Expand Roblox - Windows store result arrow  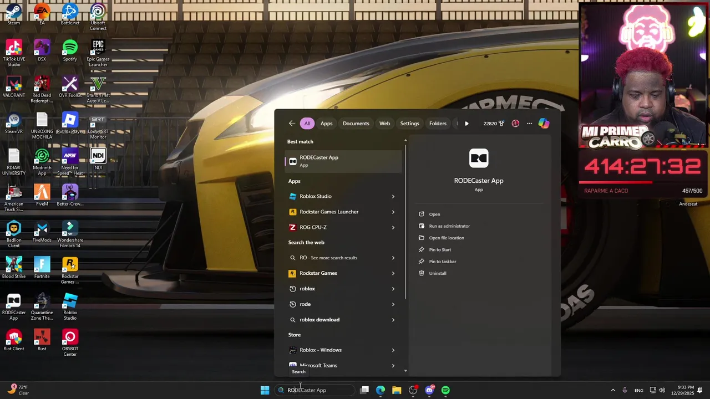pos(393,350)
